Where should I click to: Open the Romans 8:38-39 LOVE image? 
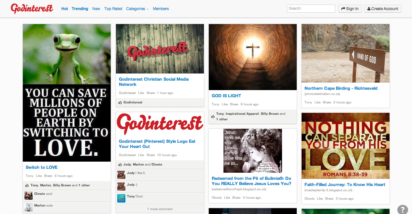click(x=346, y=146)
